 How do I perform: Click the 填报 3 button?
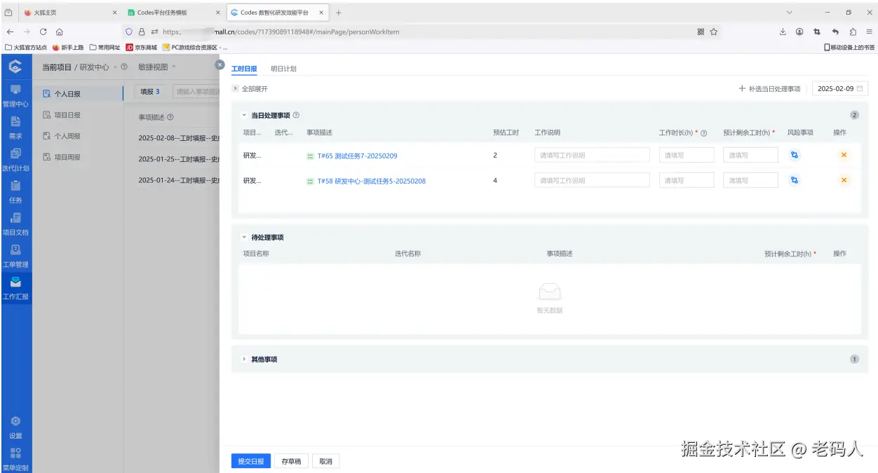(149, 91)
